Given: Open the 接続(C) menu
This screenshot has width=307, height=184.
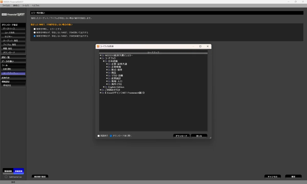Looking at the screenshot, I should [16, 5].
